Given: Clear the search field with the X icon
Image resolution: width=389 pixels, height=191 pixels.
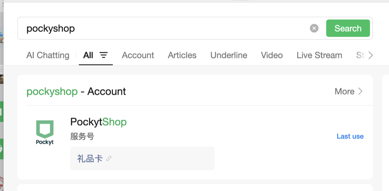Looking at the screenshot, I should coord(314,29).
